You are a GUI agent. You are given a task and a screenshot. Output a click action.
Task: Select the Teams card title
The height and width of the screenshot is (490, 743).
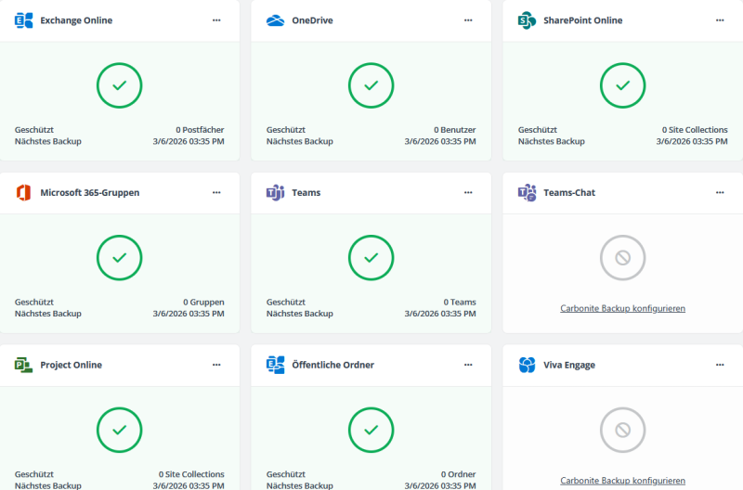[306, 193]
